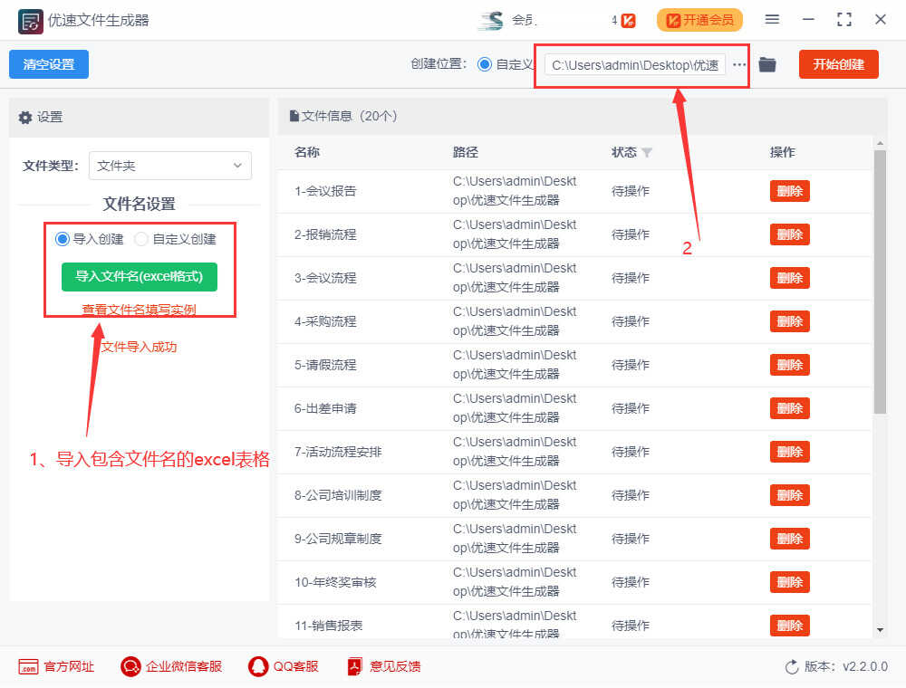Open QQ客服 link
906x688 pixels.
[x=283, y=666]
